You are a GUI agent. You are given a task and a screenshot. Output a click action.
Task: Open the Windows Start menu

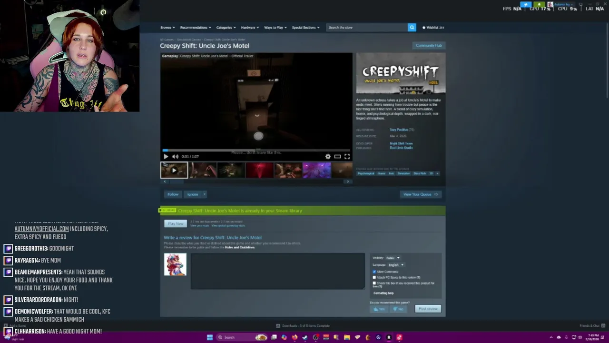point(209,337)
